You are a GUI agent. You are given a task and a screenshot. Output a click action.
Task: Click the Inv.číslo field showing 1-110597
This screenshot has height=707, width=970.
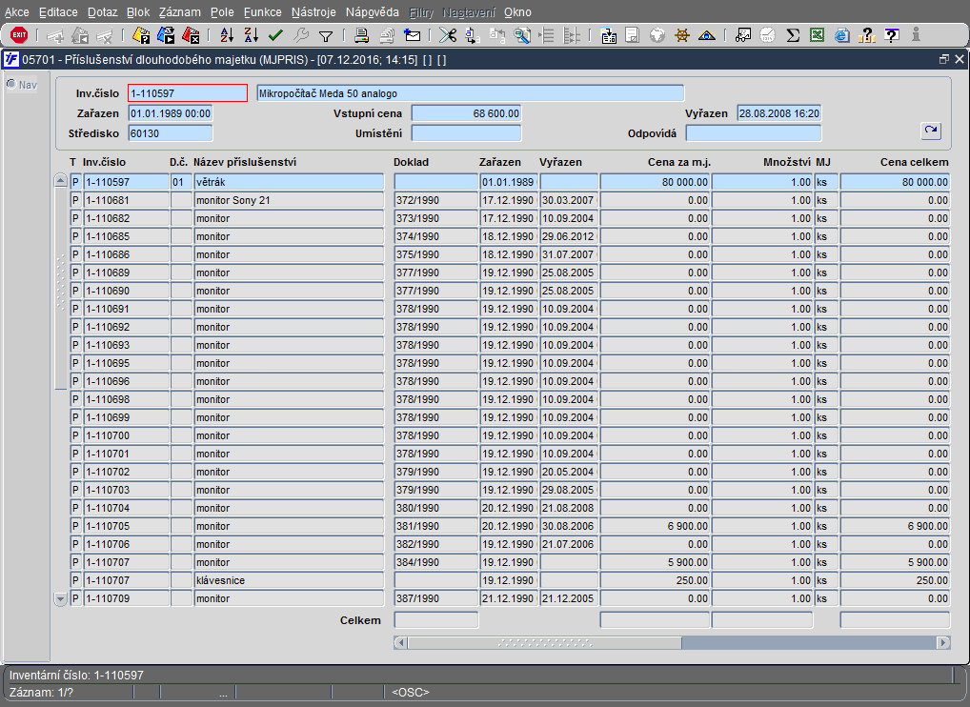[x=188, y=93]
